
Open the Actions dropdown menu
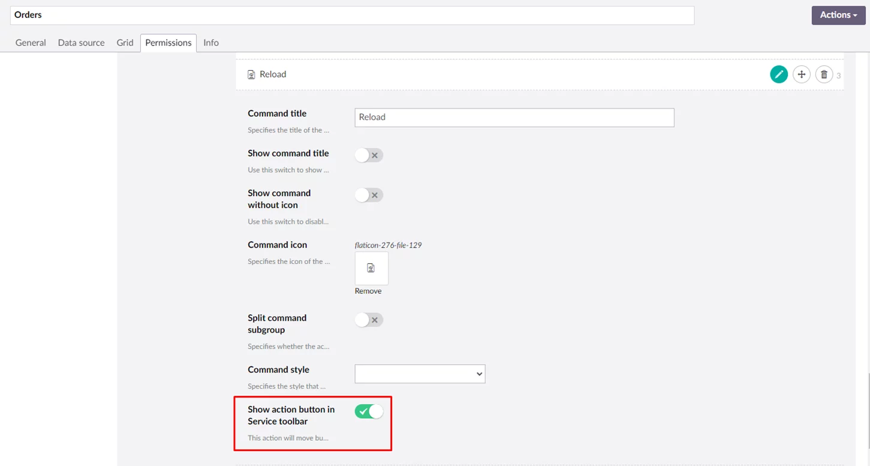[x=838, y=15]
